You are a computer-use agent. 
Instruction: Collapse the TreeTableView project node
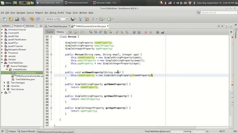(x=2, y=63)
